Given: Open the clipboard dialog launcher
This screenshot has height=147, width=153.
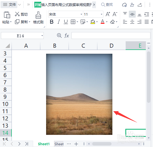Looking at the screenshot, I should coord(44,27).
